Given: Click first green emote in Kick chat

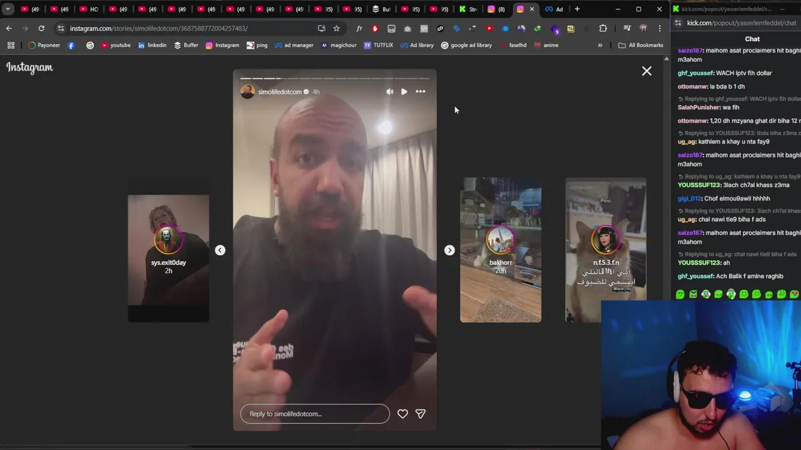Looking at the screenshot, I should (680, 294).
